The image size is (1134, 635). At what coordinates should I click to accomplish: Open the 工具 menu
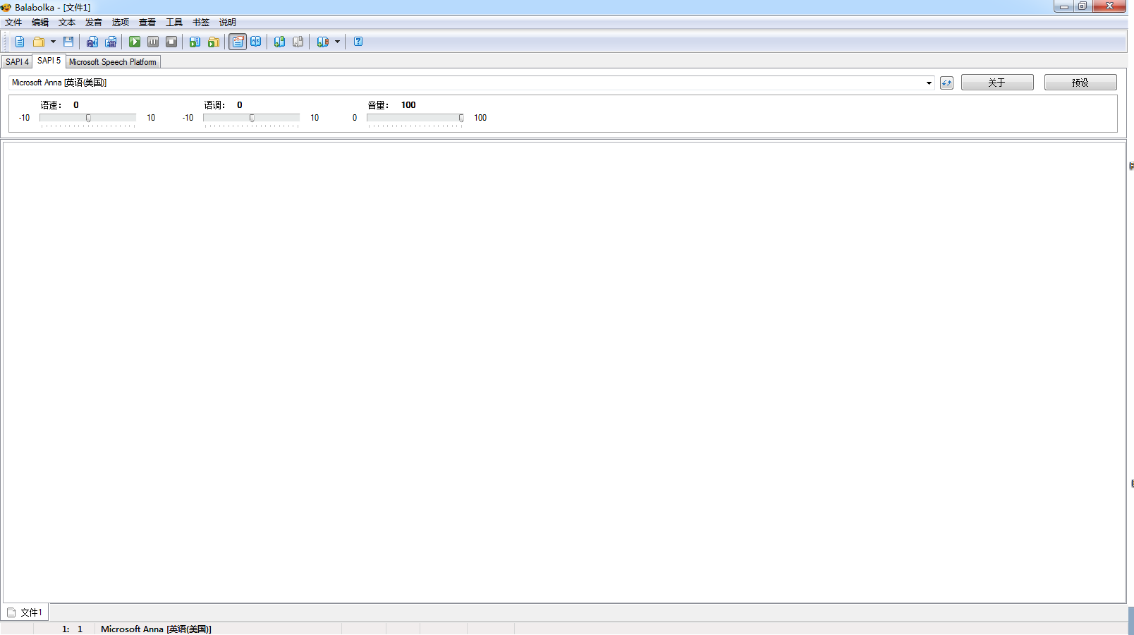[173, 23]
